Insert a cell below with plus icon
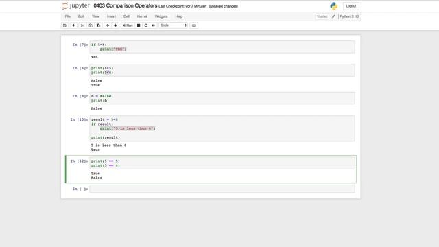 pos(73,25)
